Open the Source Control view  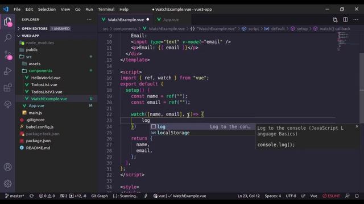pyautogui.click(x=7, y=55)
